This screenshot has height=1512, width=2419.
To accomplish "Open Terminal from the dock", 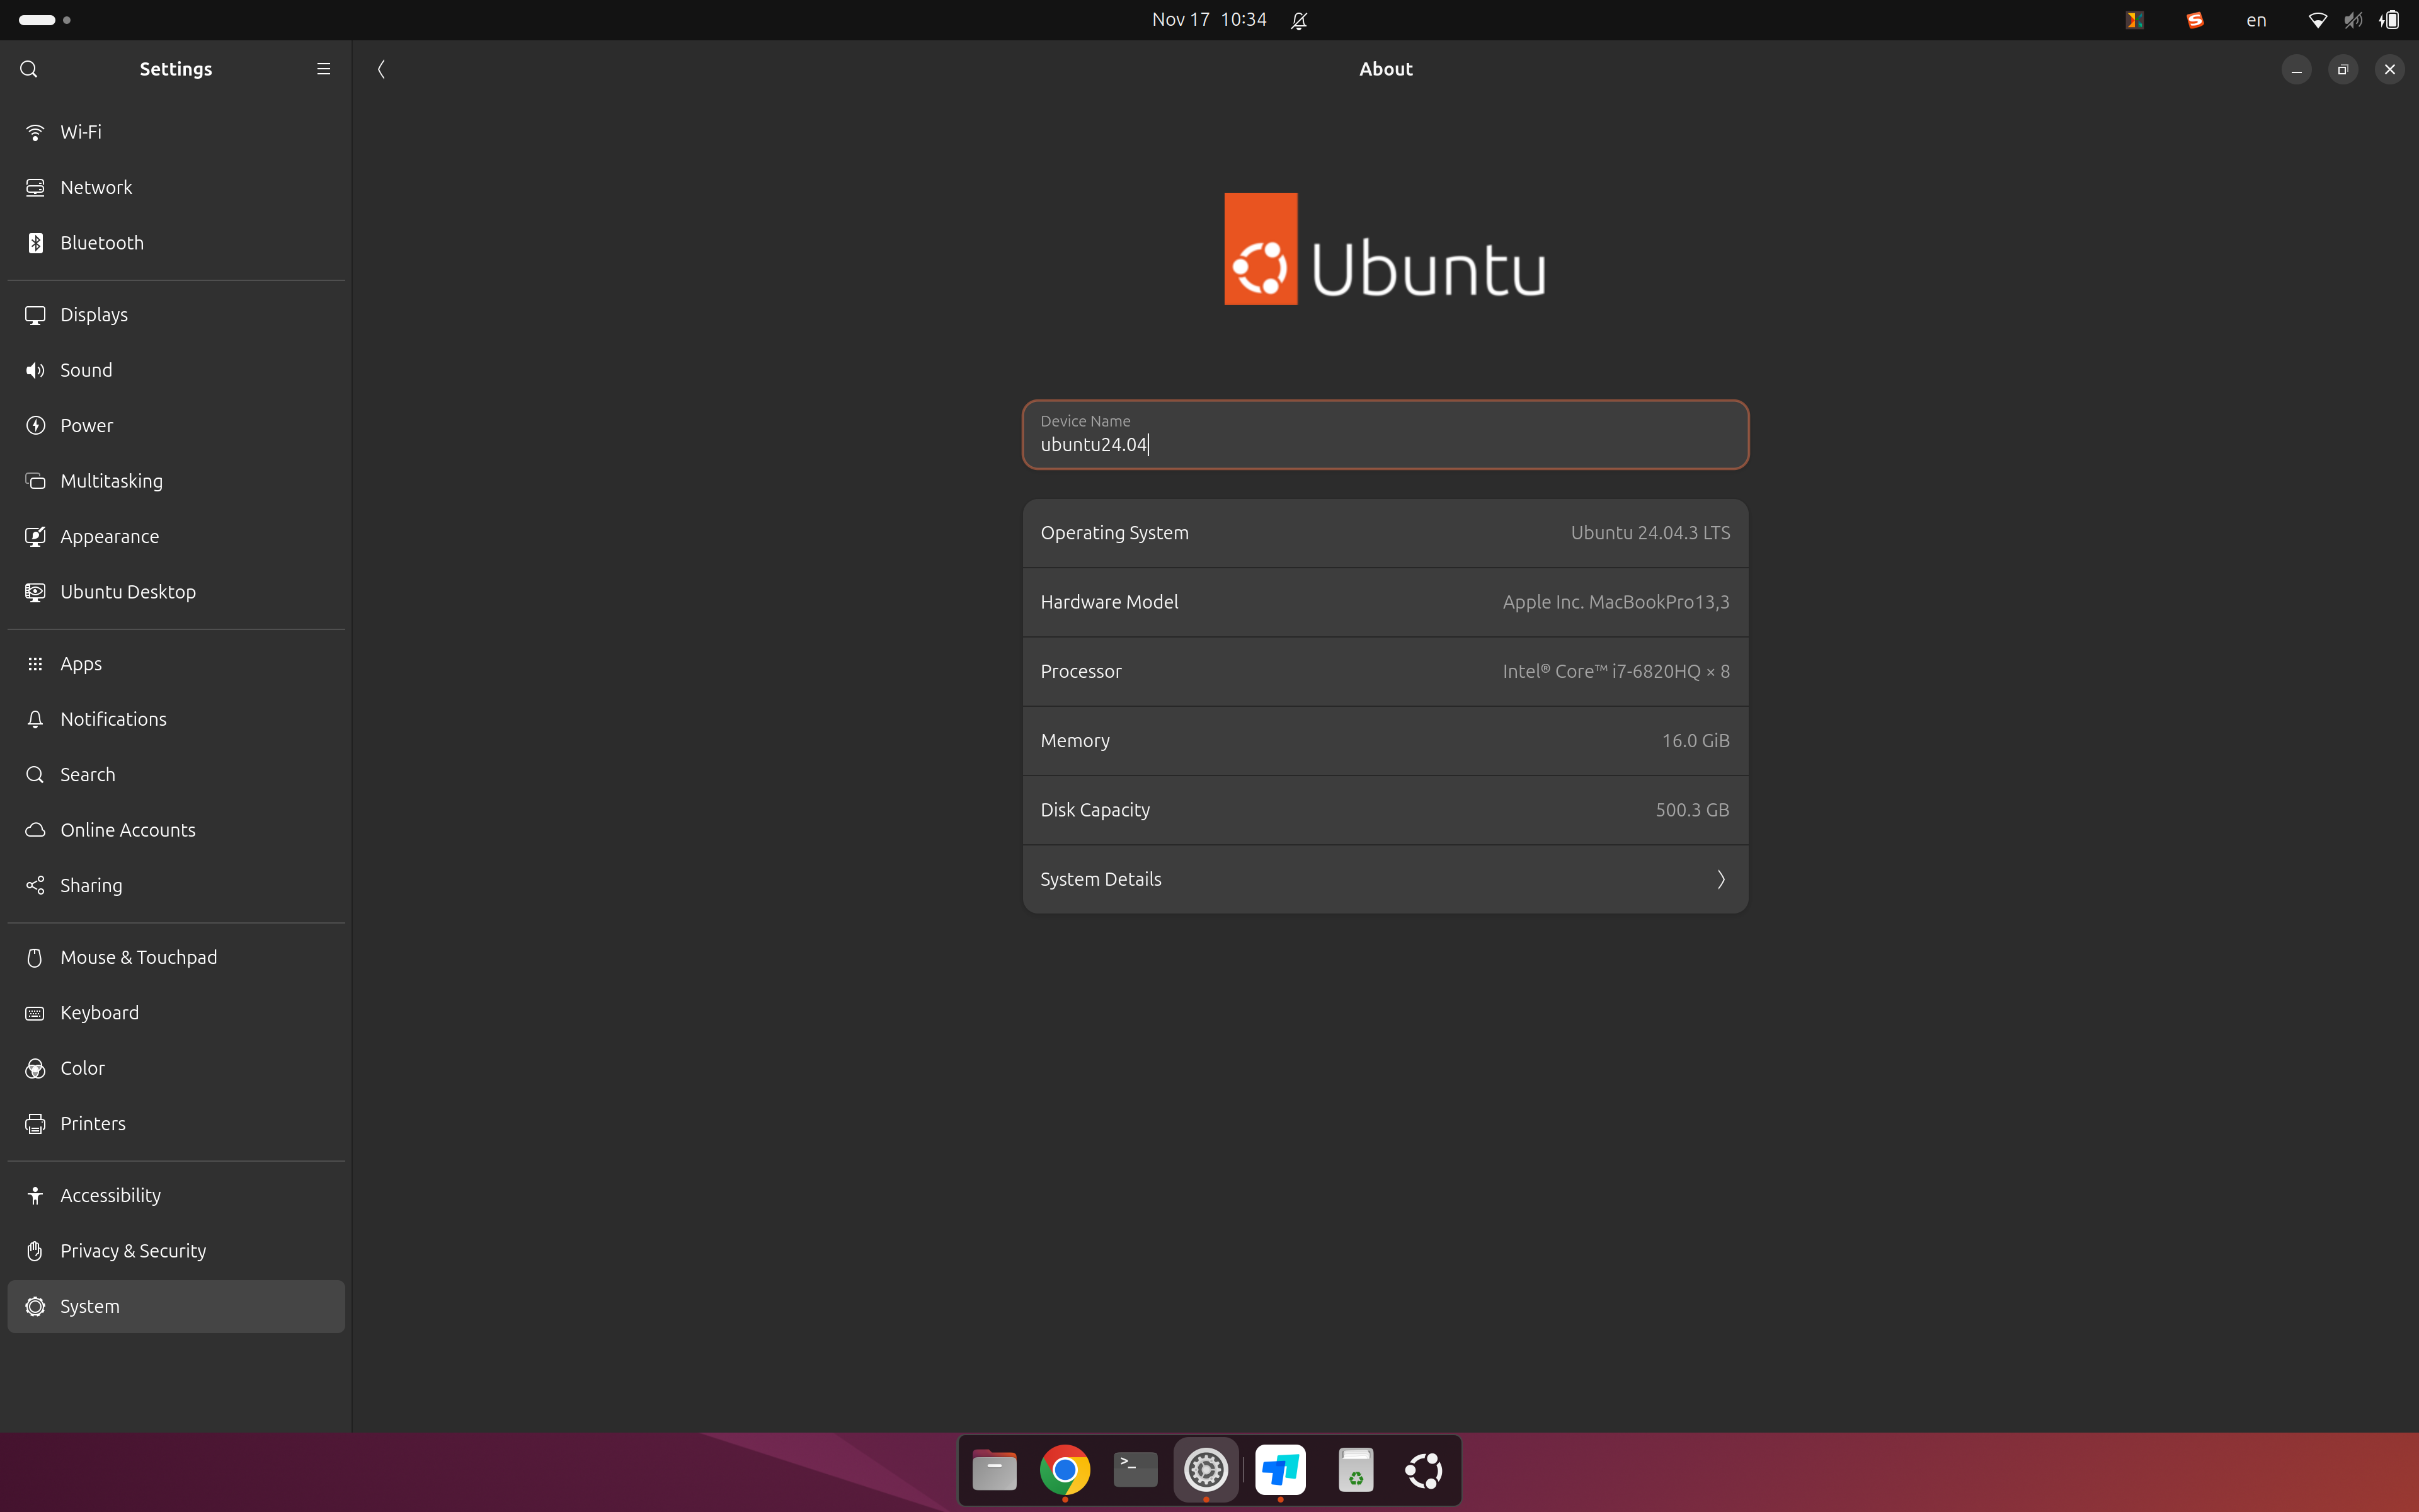I will tap(1136, 1470).
